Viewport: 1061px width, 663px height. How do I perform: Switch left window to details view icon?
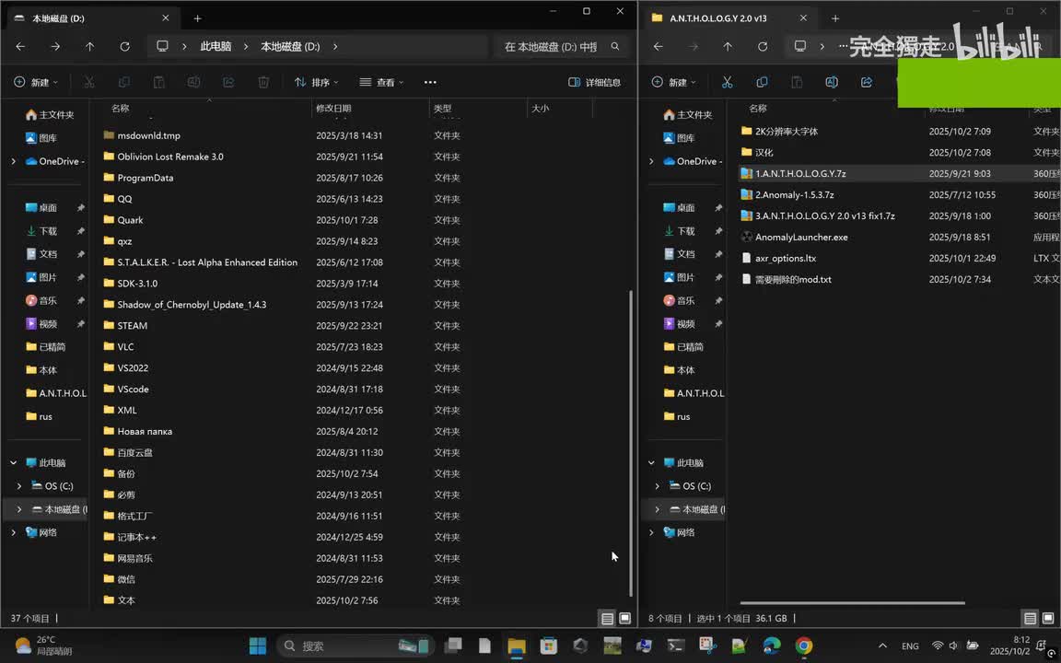click(x=607, y=619)
